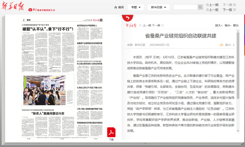Reset font size with 默认

(x=236, y=25)
